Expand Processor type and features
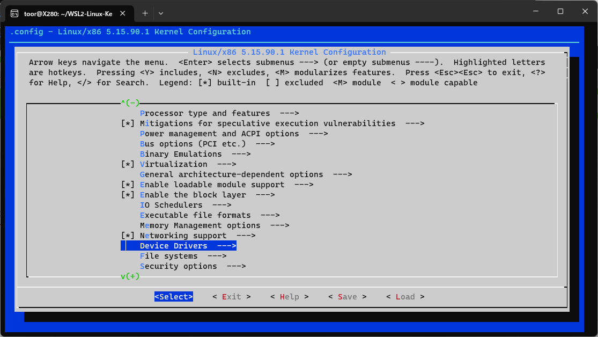This screenshot has height=337, width=598. coord(204,113)
